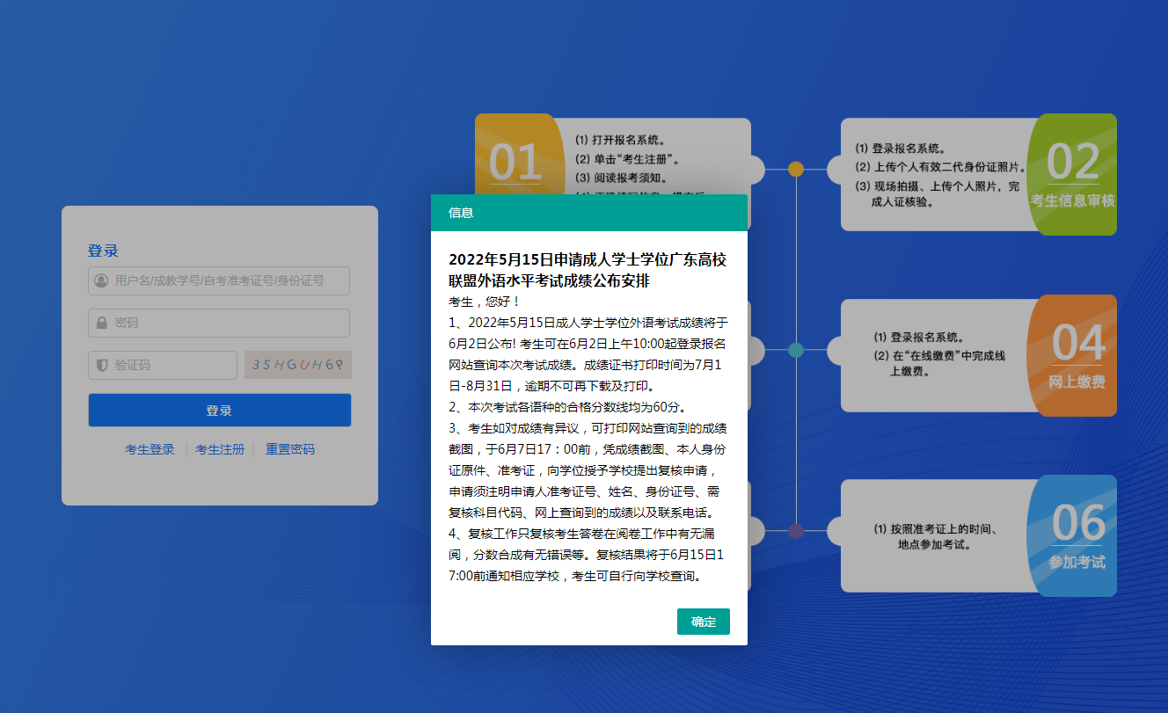Click step text 上传个人有效二代身份证照片
Image resolution: width=1168 pixels, height=713 pixels.
point(942,167)
